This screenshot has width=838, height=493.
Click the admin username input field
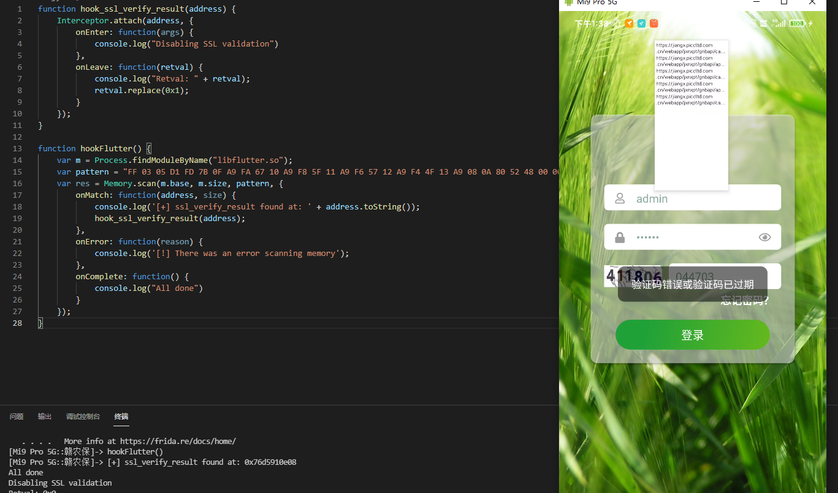(692, 198)
